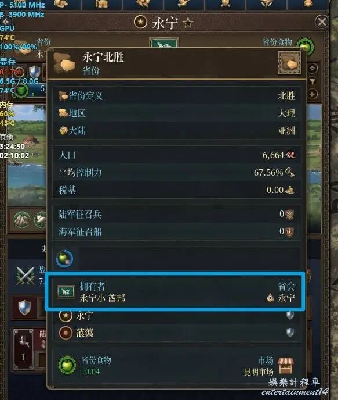Click the back arrow at top left
The height and width of the screenshot is (400, 338).
coord(6,22)
